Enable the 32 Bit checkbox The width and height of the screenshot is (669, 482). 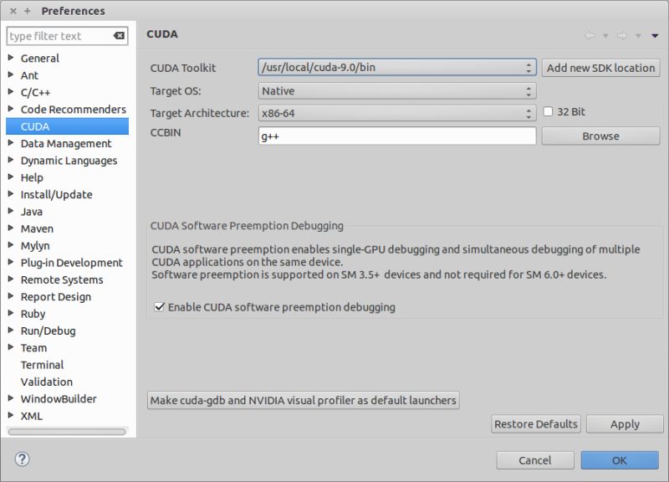coord(548,110)
